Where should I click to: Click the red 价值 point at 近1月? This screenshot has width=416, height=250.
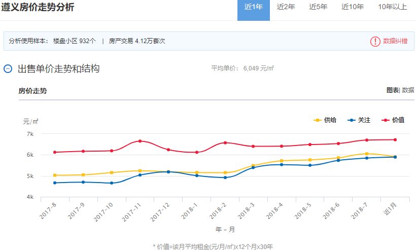(395, 139)
